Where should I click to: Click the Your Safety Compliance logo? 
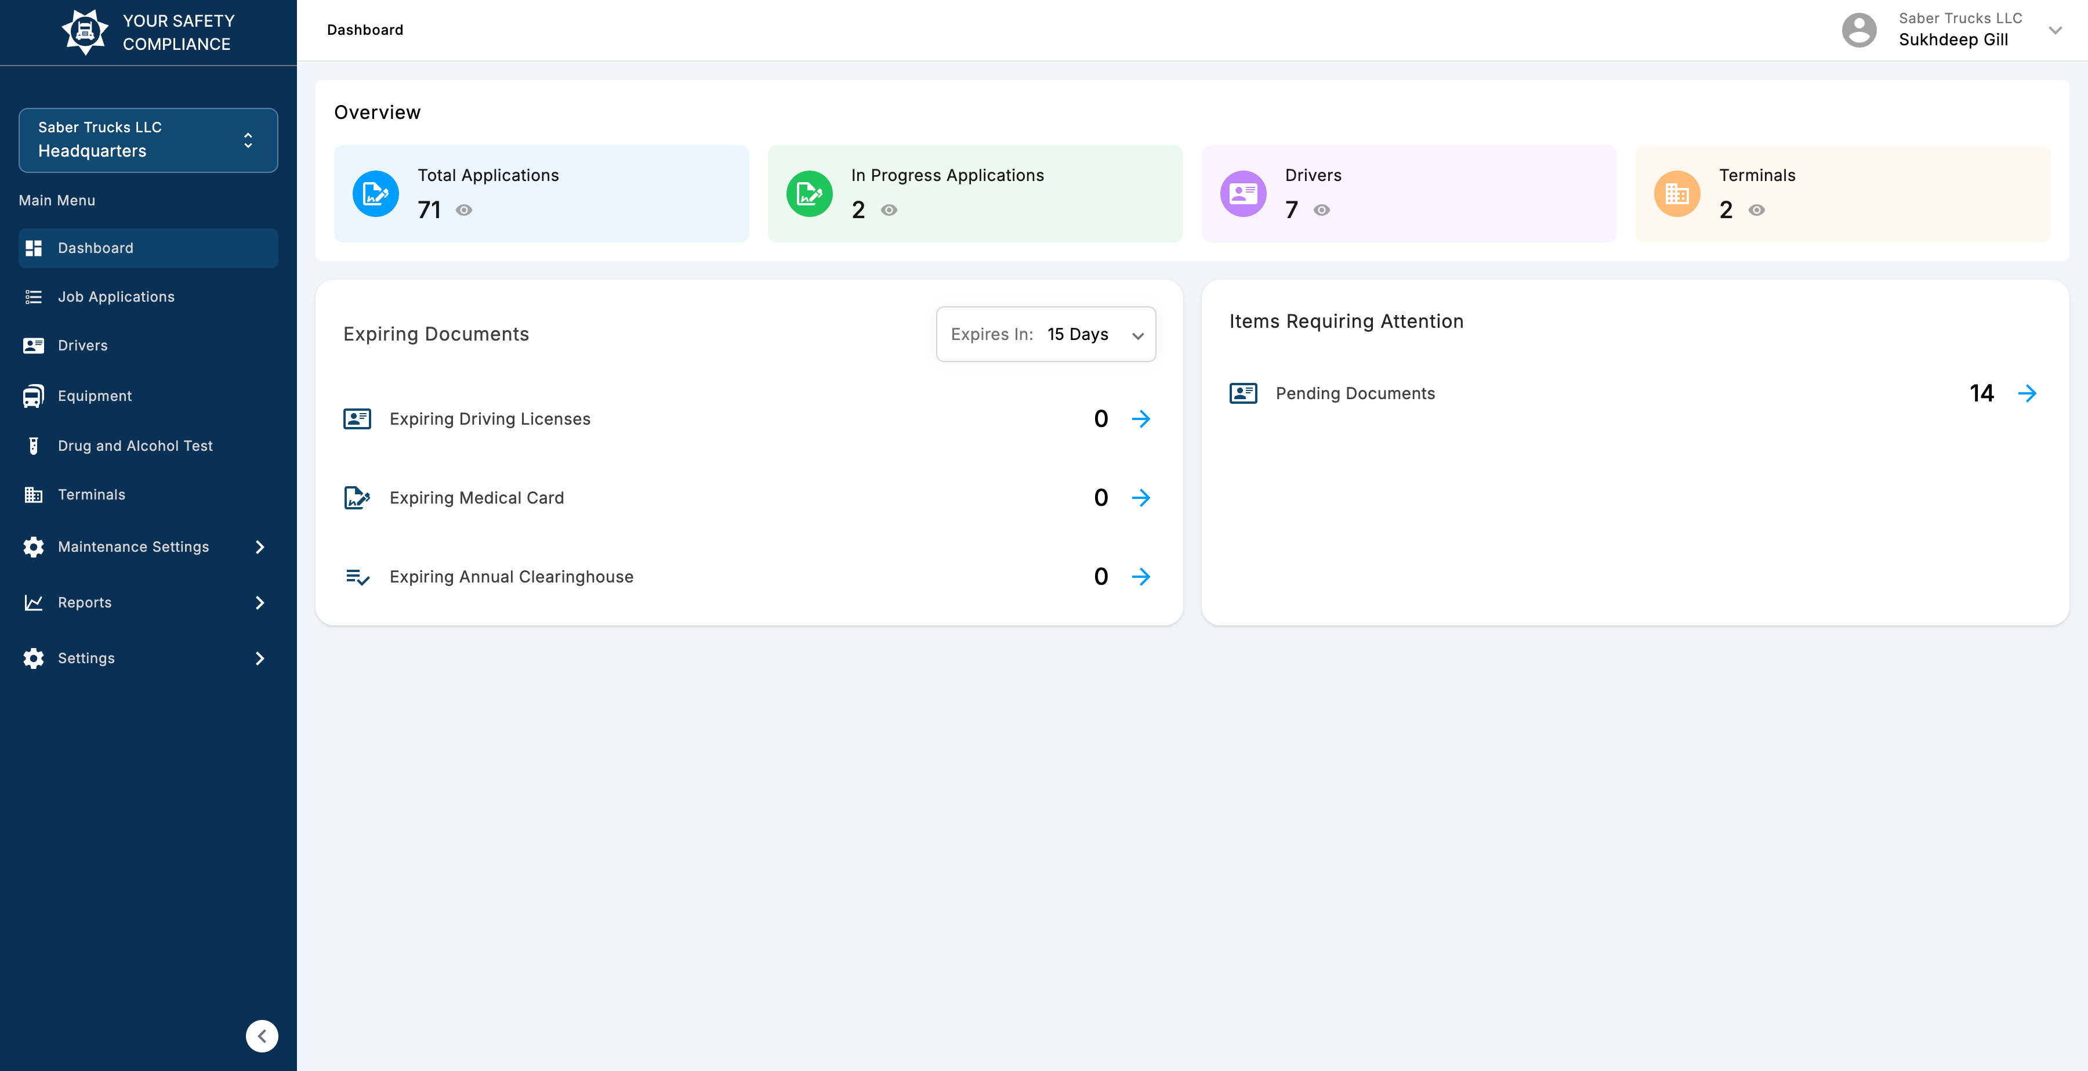[84, 31]
